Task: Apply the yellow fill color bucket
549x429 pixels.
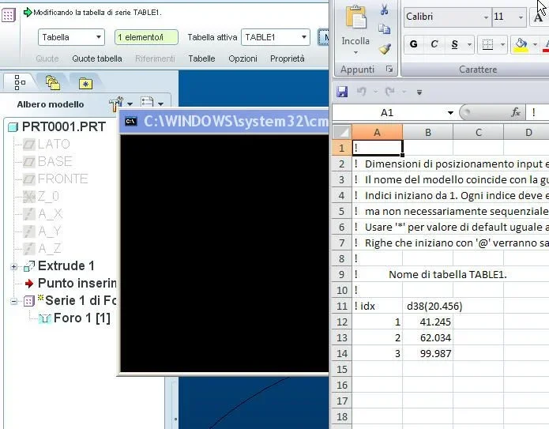Action: coord(521,45)
